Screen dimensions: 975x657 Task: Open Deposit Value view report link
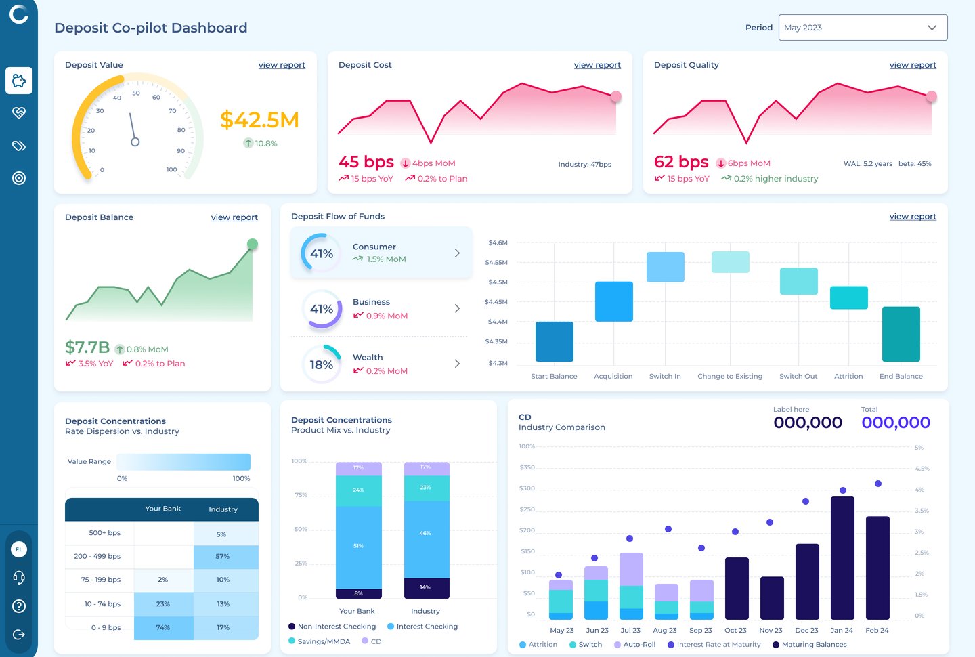(x=282, y=65)
